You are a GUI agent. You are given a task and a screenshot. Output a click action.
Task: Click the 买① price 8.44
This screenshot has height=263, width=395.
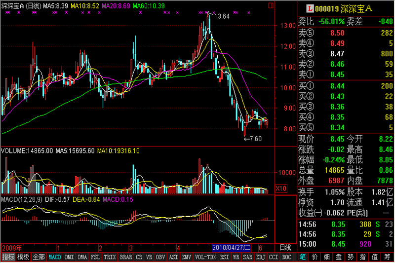[x=337, y=86]
